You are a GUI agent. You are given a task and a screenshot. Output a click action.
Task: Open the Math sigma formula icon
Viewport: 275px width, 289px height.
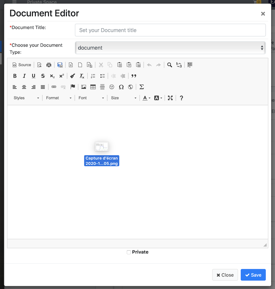142,87
